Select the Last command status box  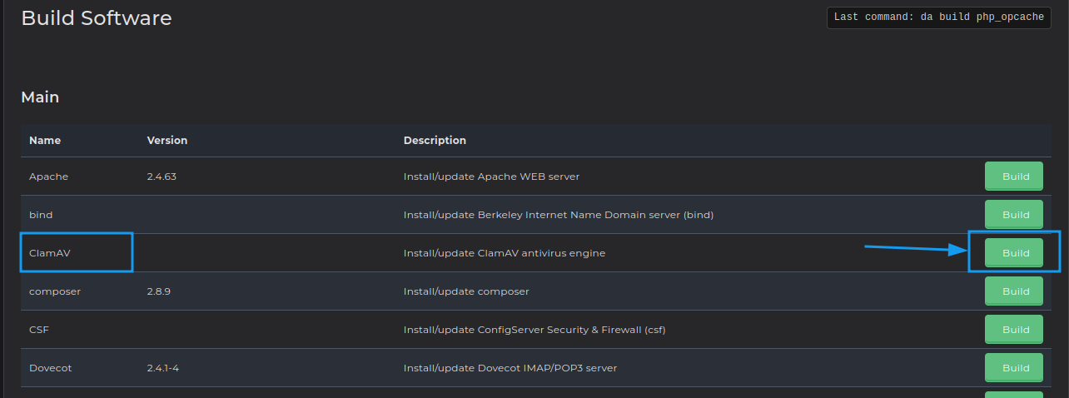(x=938, y=17)
